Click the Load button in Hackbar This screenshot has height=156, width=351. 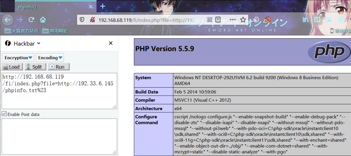12,67
